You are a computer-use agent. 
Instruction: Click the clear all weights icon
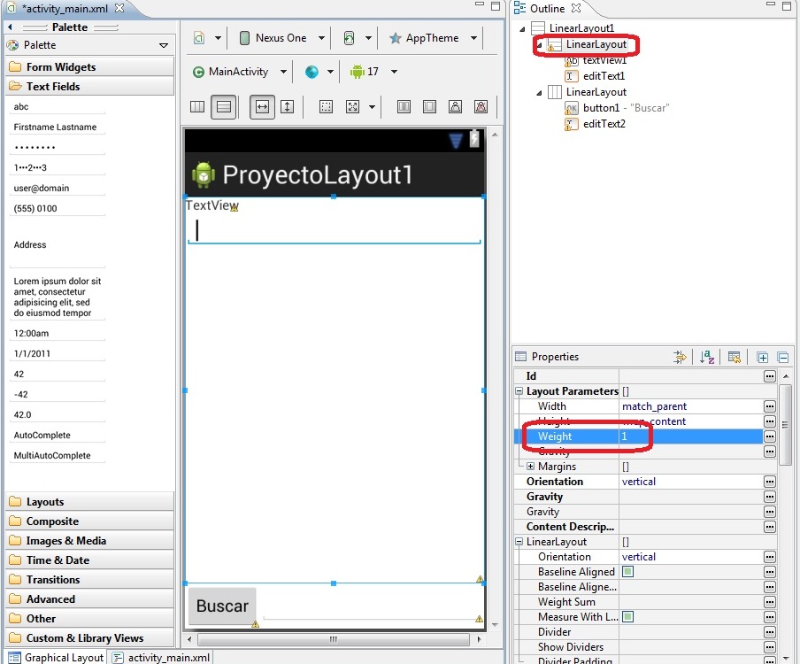(x=481, y=106)
